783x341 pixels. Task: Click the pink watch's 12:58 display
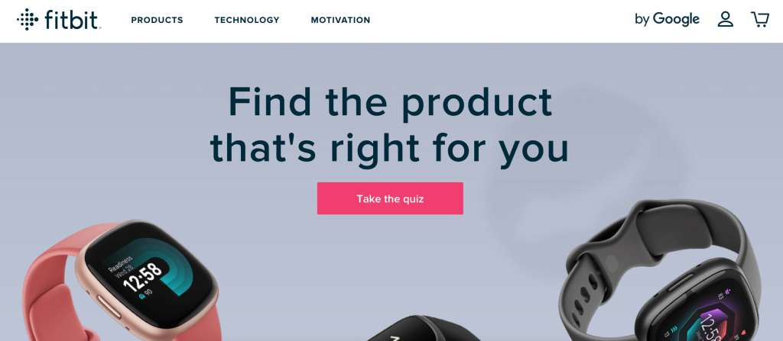[143, 275]
